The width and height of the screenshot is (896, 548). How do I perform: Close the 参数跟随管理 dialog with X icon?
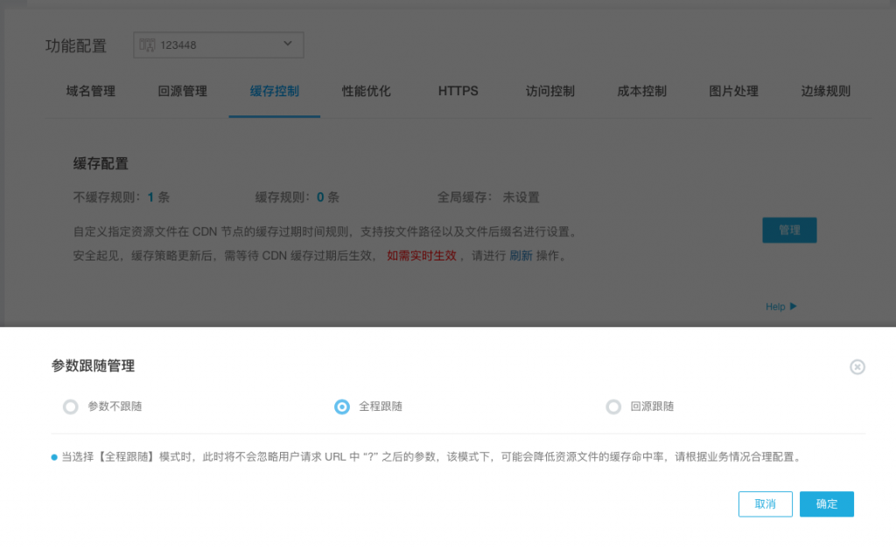click(857, 367)
